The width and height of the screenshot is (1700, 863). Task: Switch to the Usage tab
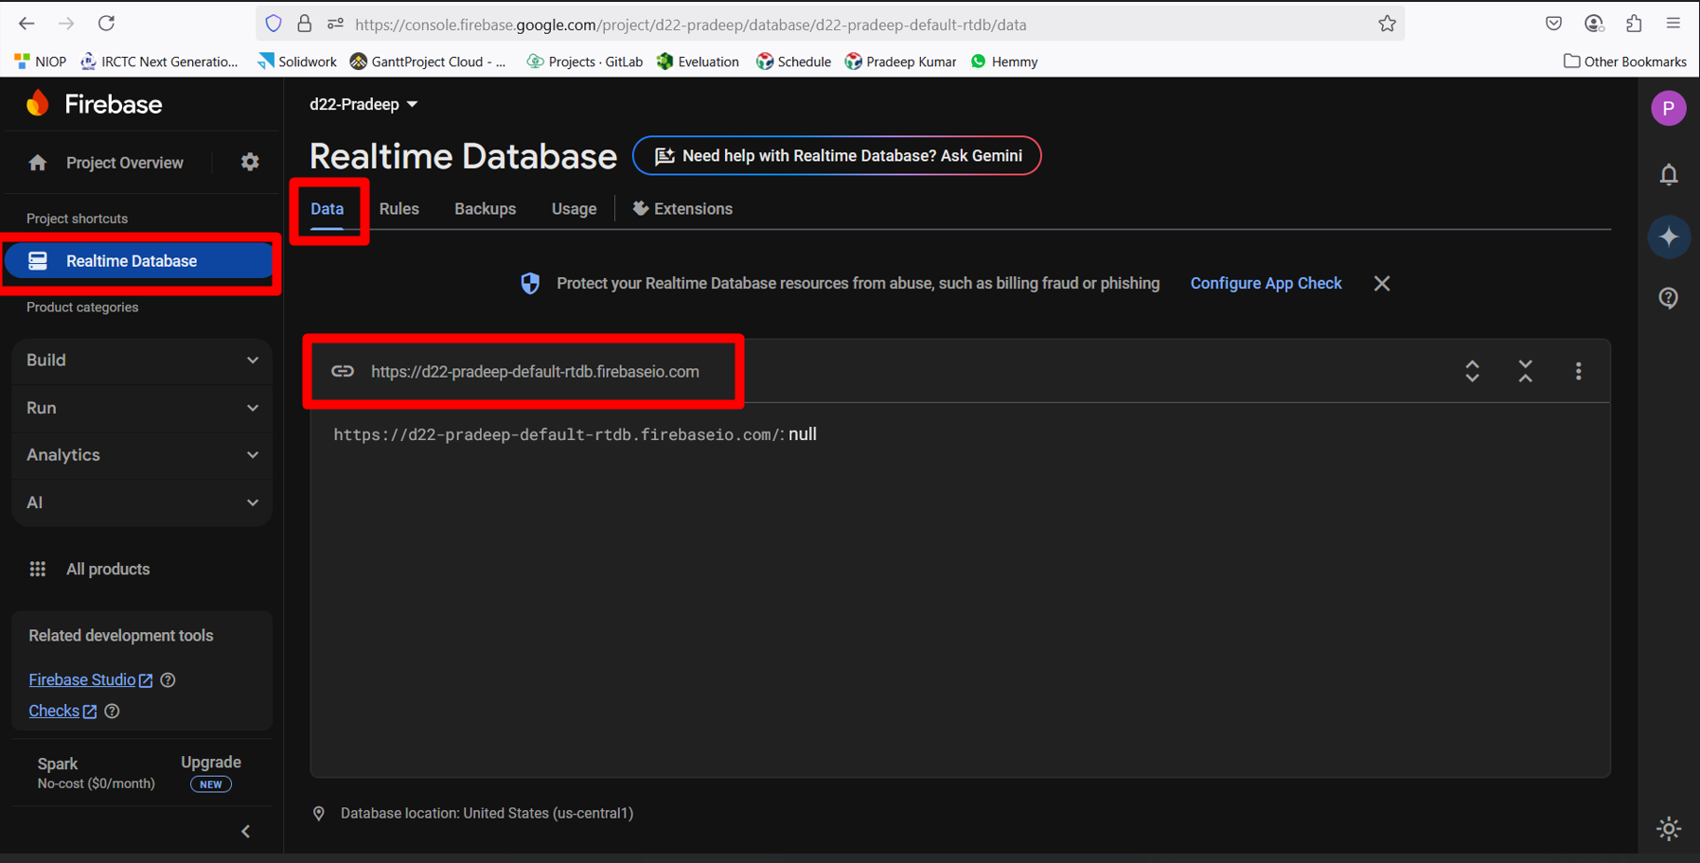pos(575,209)
